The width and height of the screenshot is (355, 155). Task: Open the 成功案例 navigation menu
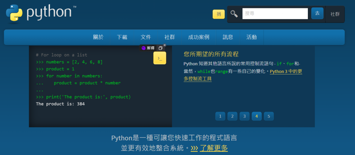click(199, 37)
